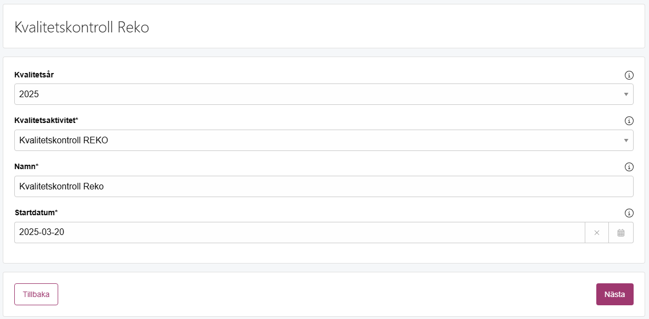This screenshot has width=649, height=319.
Task: Click the info icon next to Namn
Action: pos(629,167)
